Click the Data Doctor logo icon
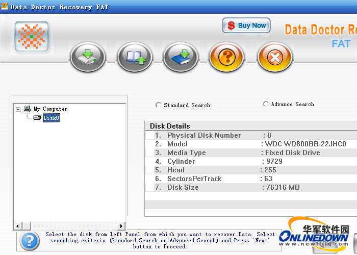Image resolution: width=357 pixels, height=255 pixels. point(32,36)
